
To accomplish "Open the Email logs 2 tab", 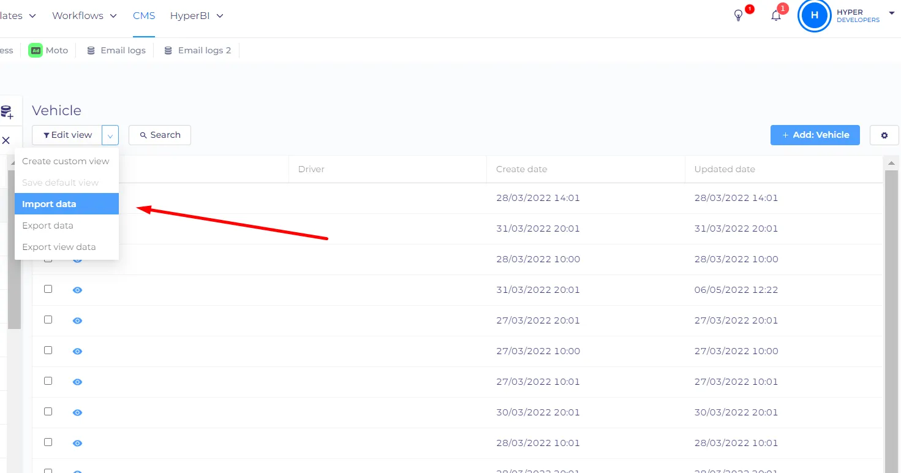I will coord(198,50).
